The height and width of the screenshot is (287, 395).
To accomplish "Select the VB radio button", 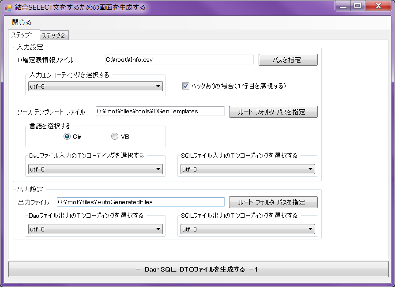I will click(115, 136).
